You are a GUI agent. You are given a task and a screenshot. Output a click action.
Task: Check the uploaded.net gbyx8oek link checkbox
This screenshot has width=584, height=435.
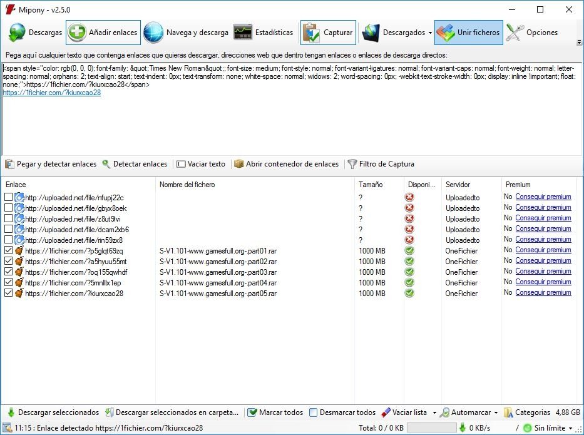[x=8, y=208]
